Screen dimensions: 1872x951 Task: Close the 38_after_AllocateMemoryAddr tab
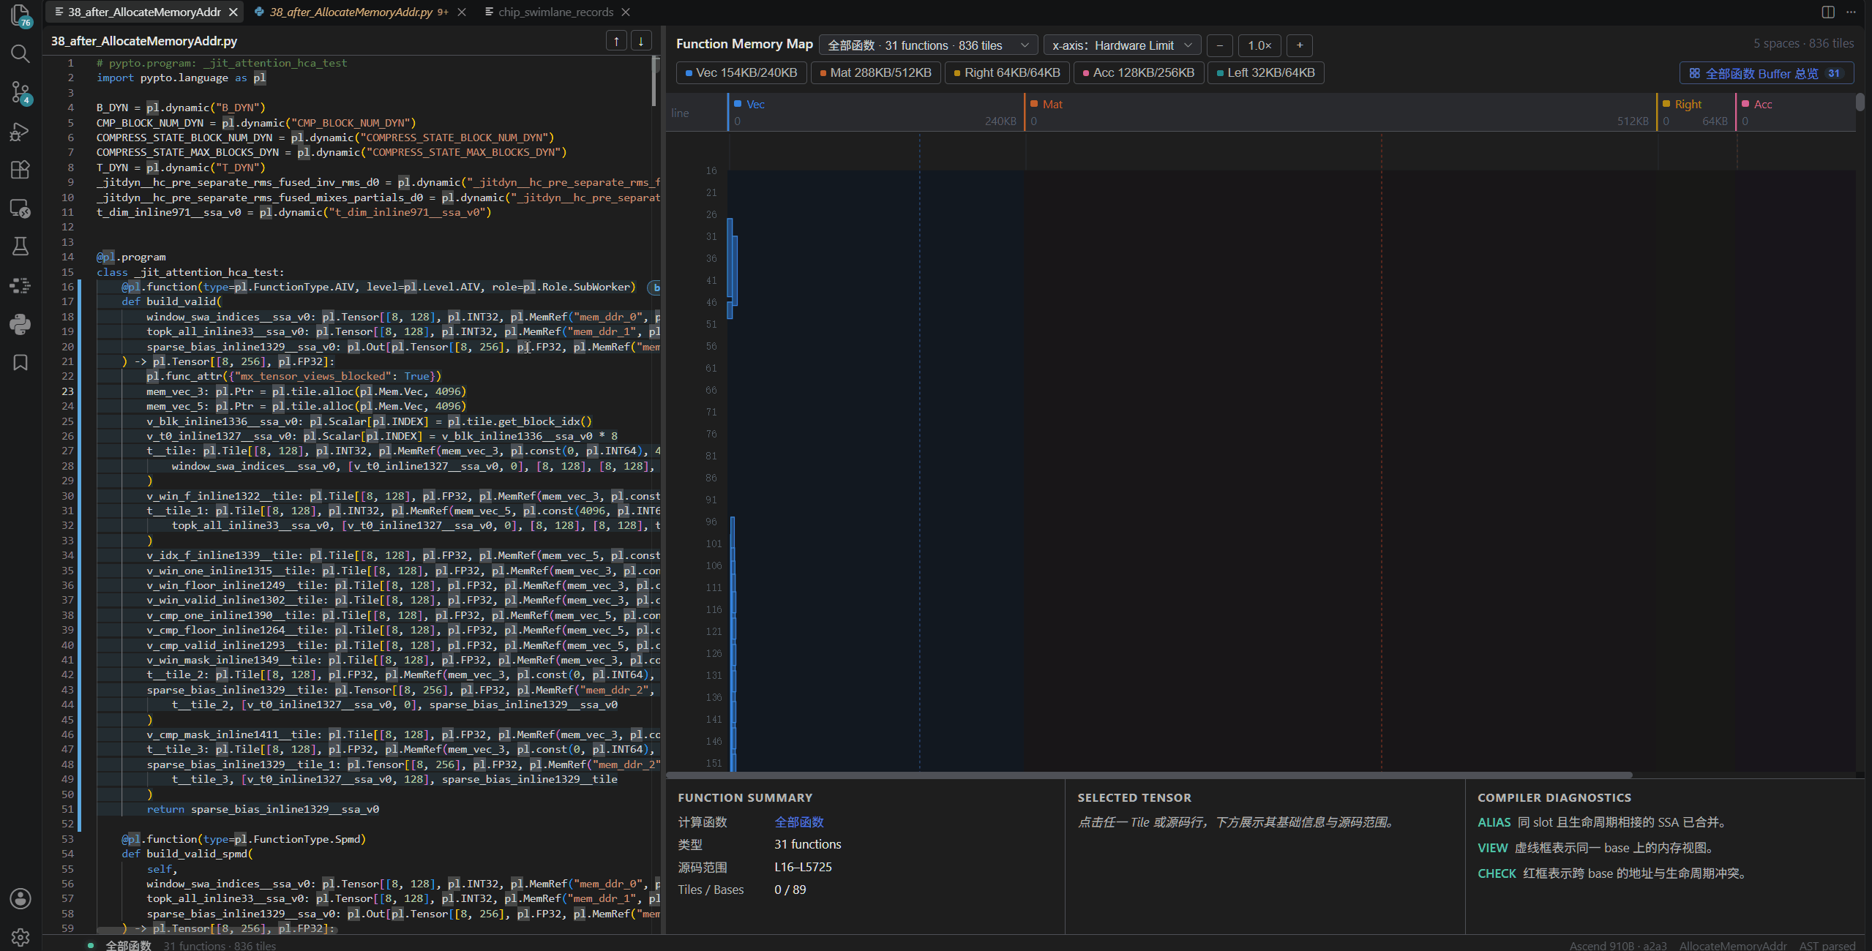[233, 12]
